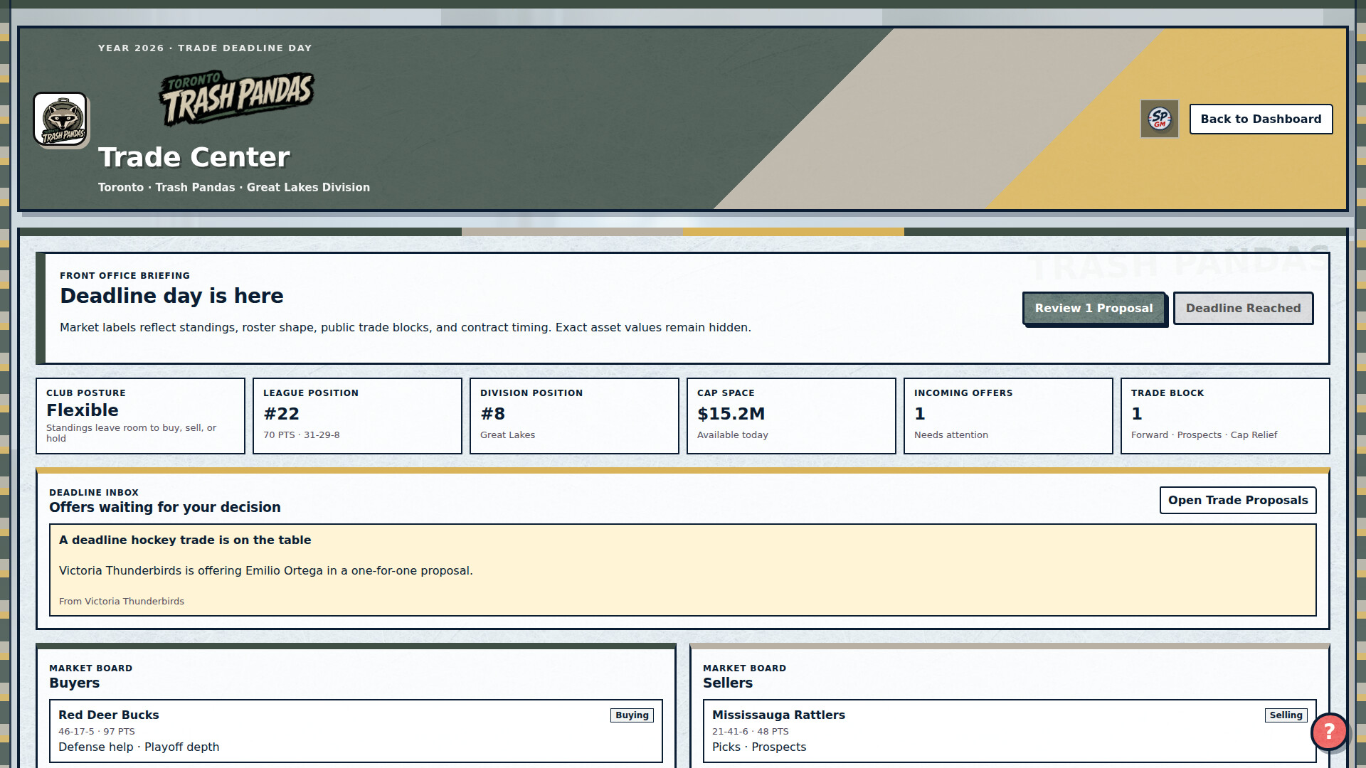Open the Division Position #8 card
1366x768 pixels.
point(574,416)
